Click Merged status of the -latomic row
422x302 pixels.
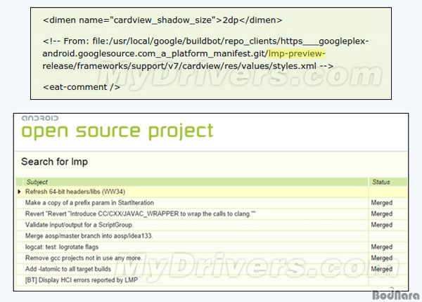(x=382, y=269)
